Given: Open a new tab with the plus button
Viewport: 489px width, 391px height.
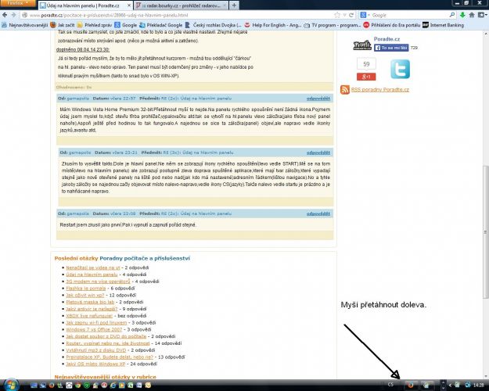Looking at the screenshot, I should [234, 5].
